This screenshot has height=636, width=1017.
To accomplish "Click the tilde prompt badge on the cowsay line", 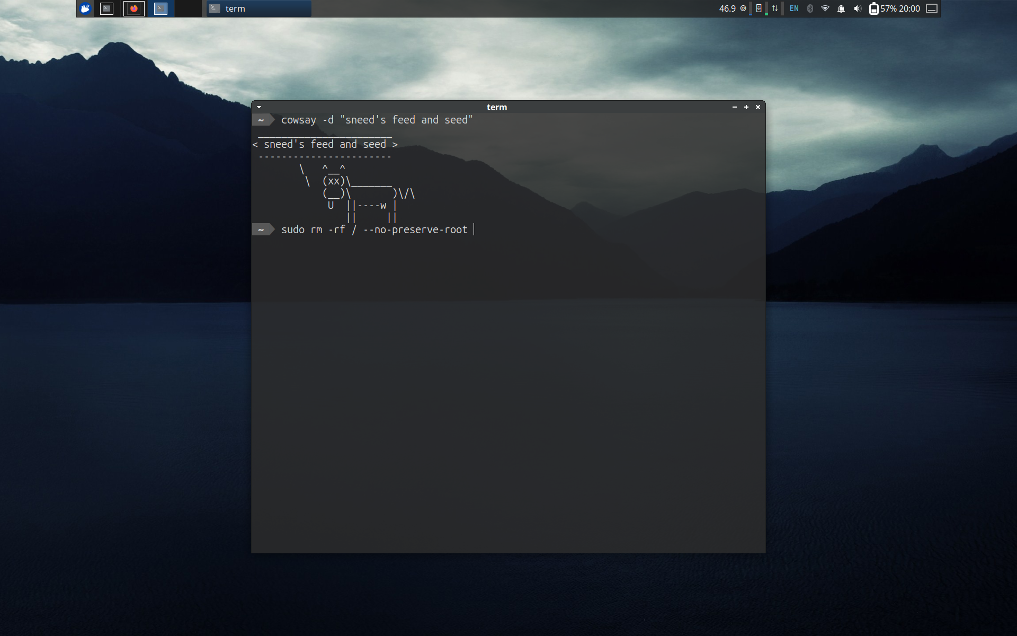I will (263, 120).
